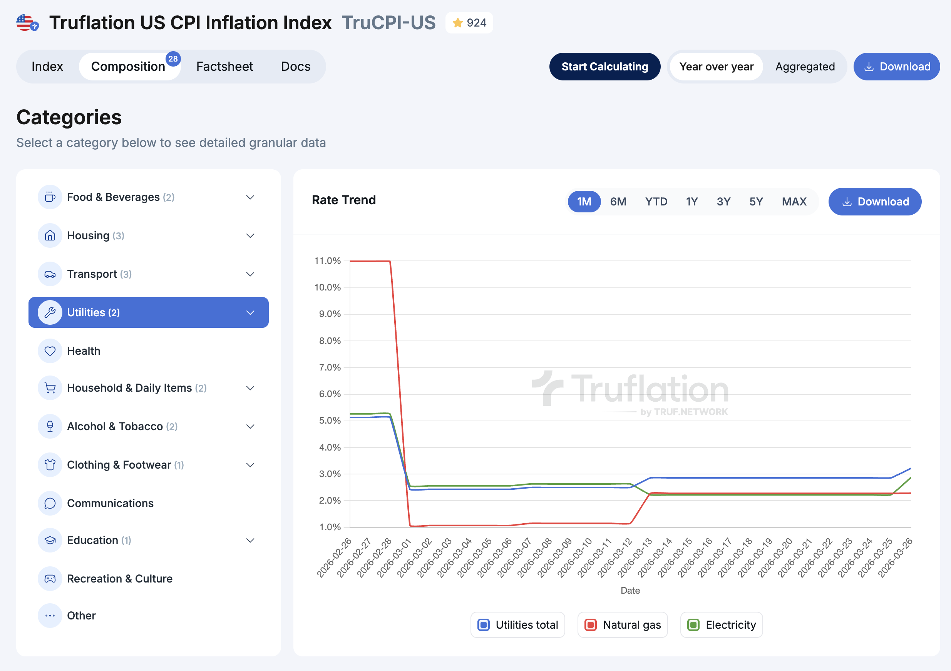Expand the Education category chevron

click(x=250, y=540)
